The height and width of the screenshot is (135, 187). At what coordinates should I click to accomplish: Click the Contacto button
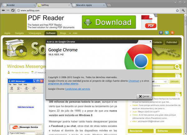(x=157, y=42)
